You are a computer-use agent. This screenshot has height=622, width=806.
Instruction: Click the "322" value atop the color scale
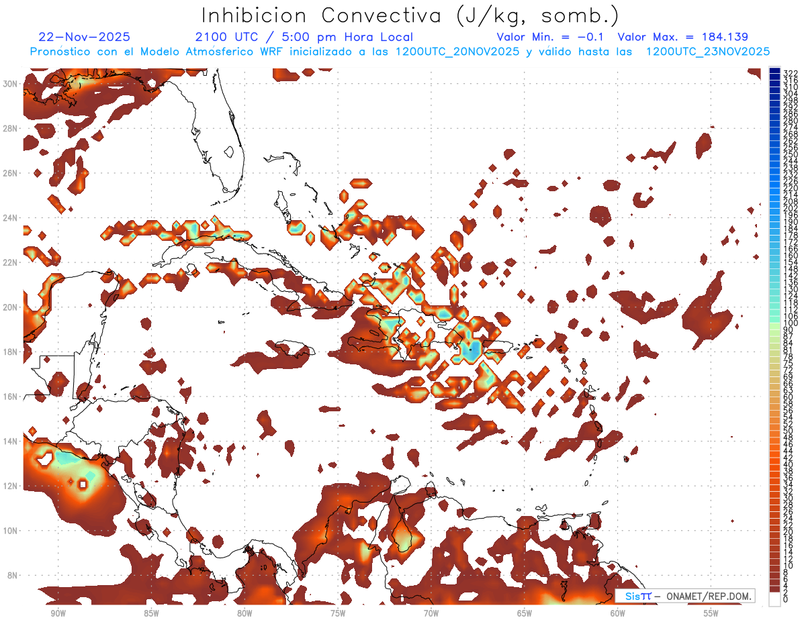tap(790, 73)
